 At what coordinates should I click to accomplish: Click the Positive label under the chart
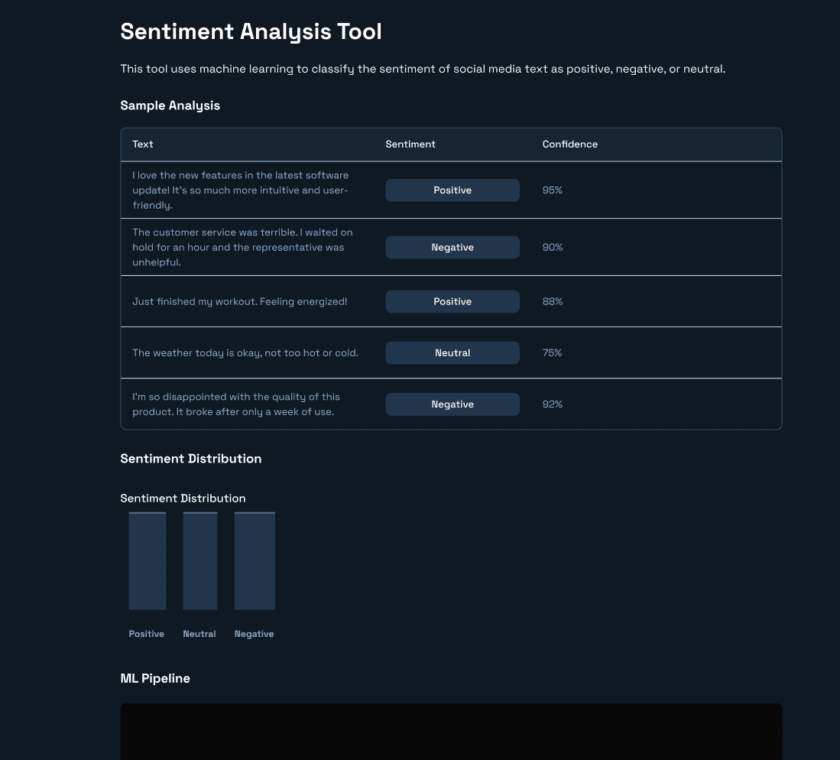pos(146,634)
